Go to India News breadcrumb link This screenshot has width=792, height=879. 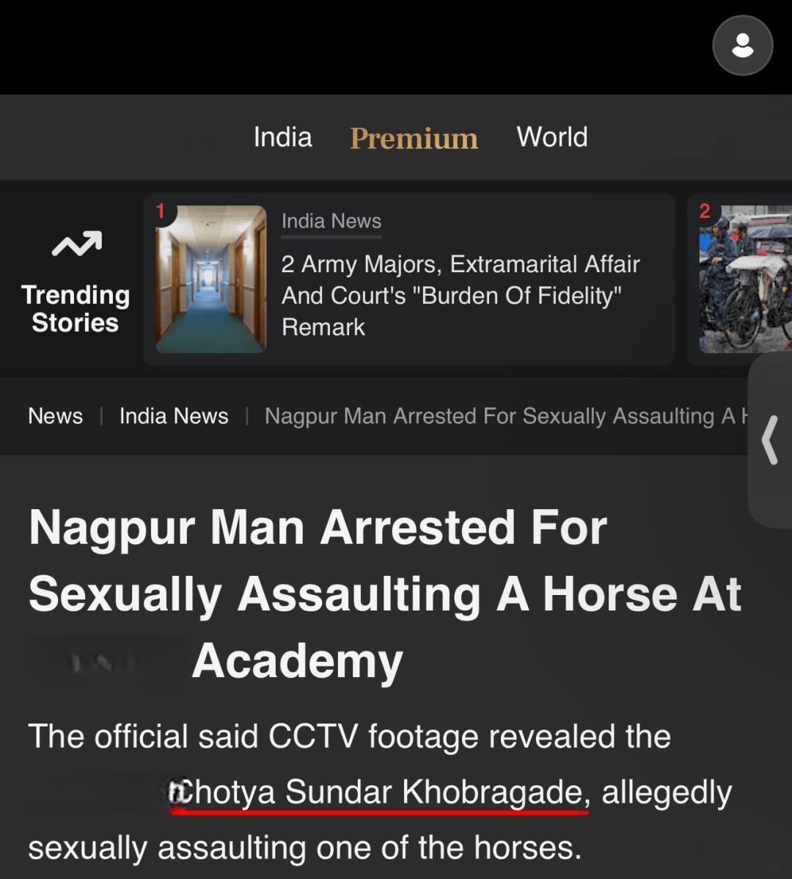[x=174, y=416]
